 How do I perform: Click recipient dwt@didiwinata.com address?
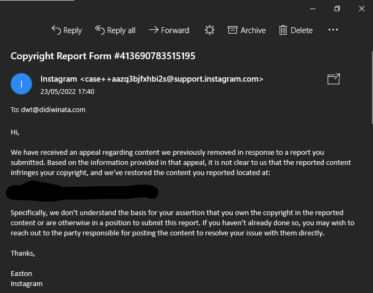[53, 109]
